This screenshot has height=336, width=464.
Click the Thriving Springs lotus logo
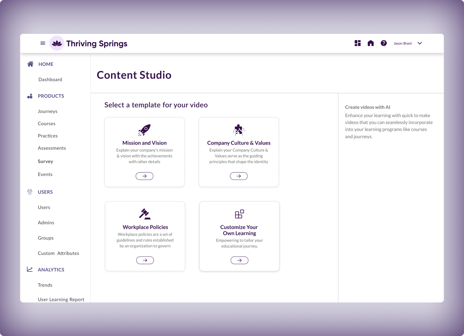(x=57, y=43)
